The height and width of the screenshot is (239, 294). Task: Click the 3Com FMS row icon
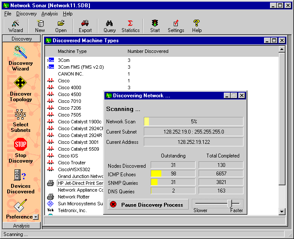(50, 67)
